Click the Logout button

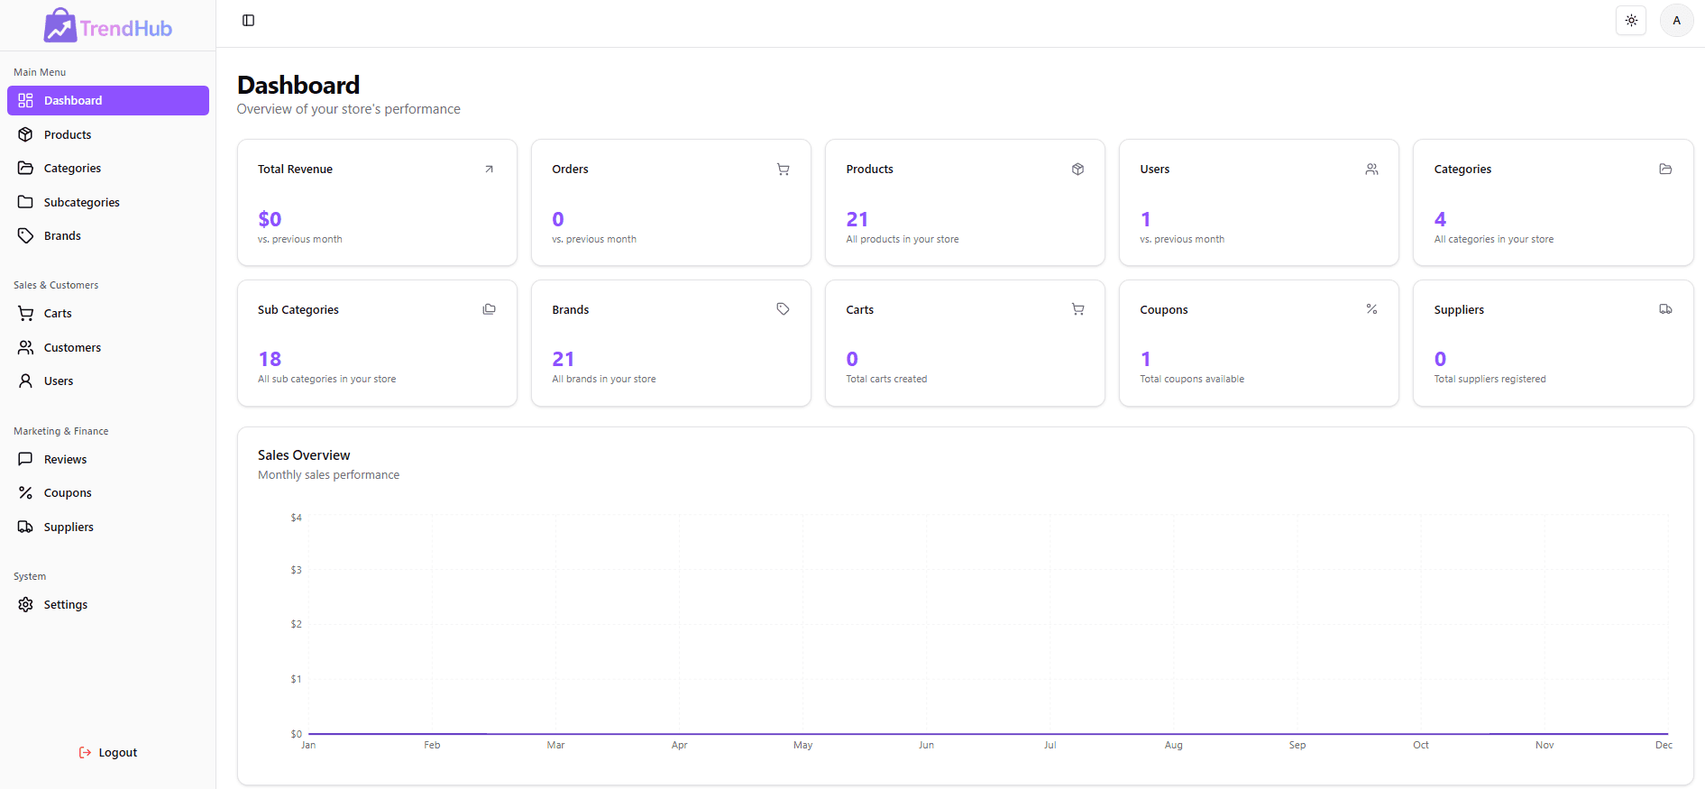pos(108,752)
